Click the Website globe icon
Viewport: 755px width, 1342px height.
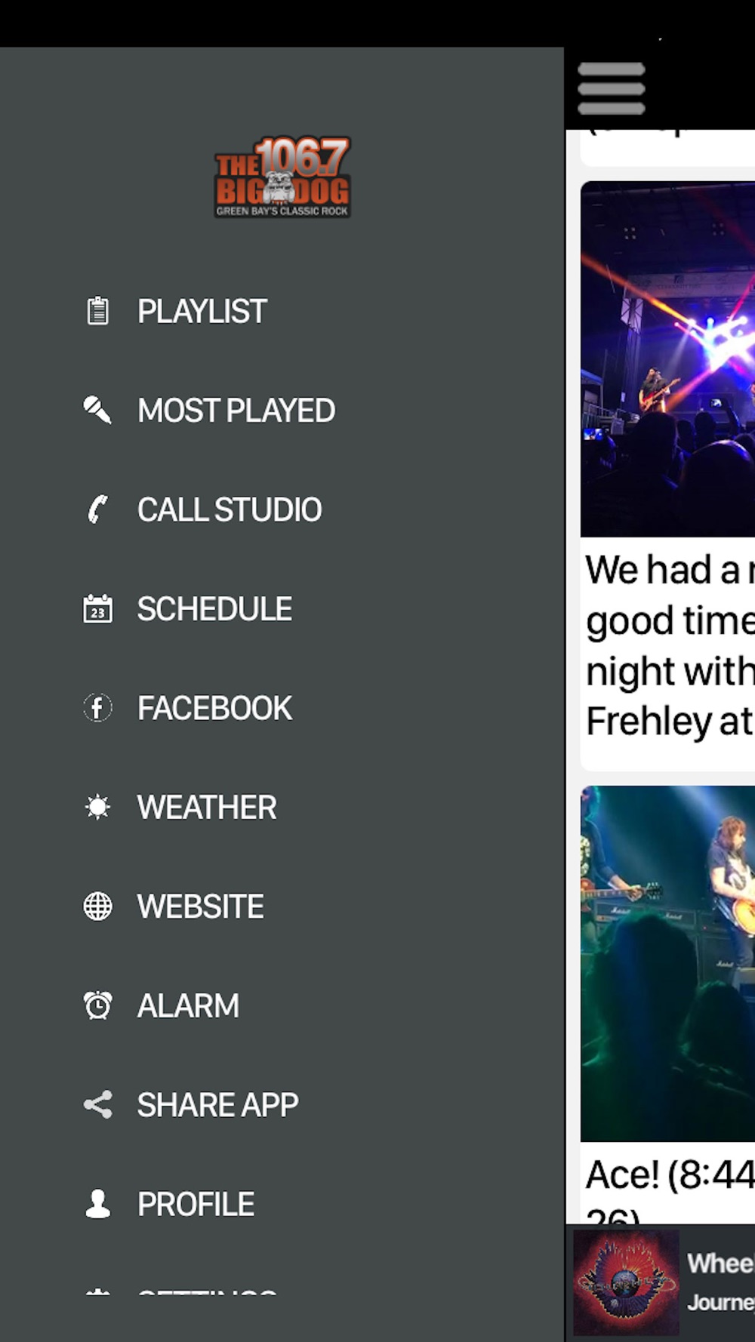click(97, 906)
